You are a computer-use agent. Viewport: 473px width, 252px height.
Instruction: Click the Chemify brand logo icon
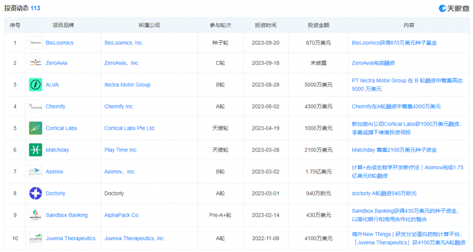(x=35, y=106)
